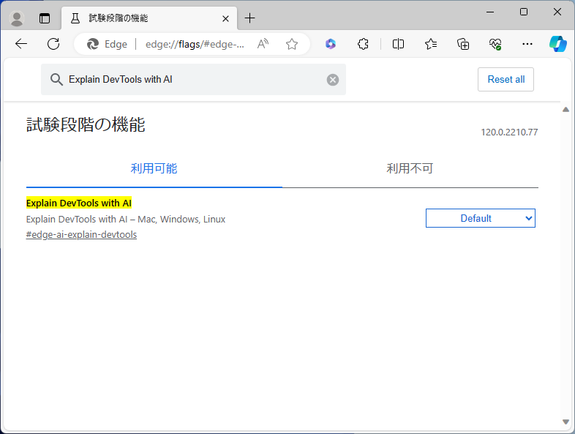Minimize the Edge window
Screen dimensions: 575x434
(x=490, y=12)
